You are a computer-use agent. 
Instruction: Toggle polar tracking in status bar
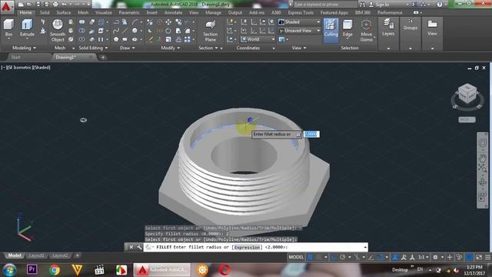pos(342,257)
